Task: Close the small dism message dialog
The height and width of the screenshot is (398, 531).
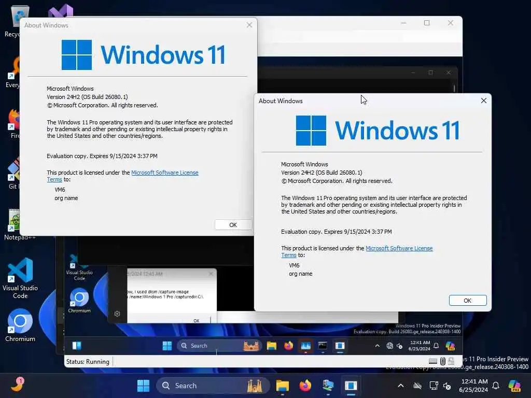Action: point(211,274)
